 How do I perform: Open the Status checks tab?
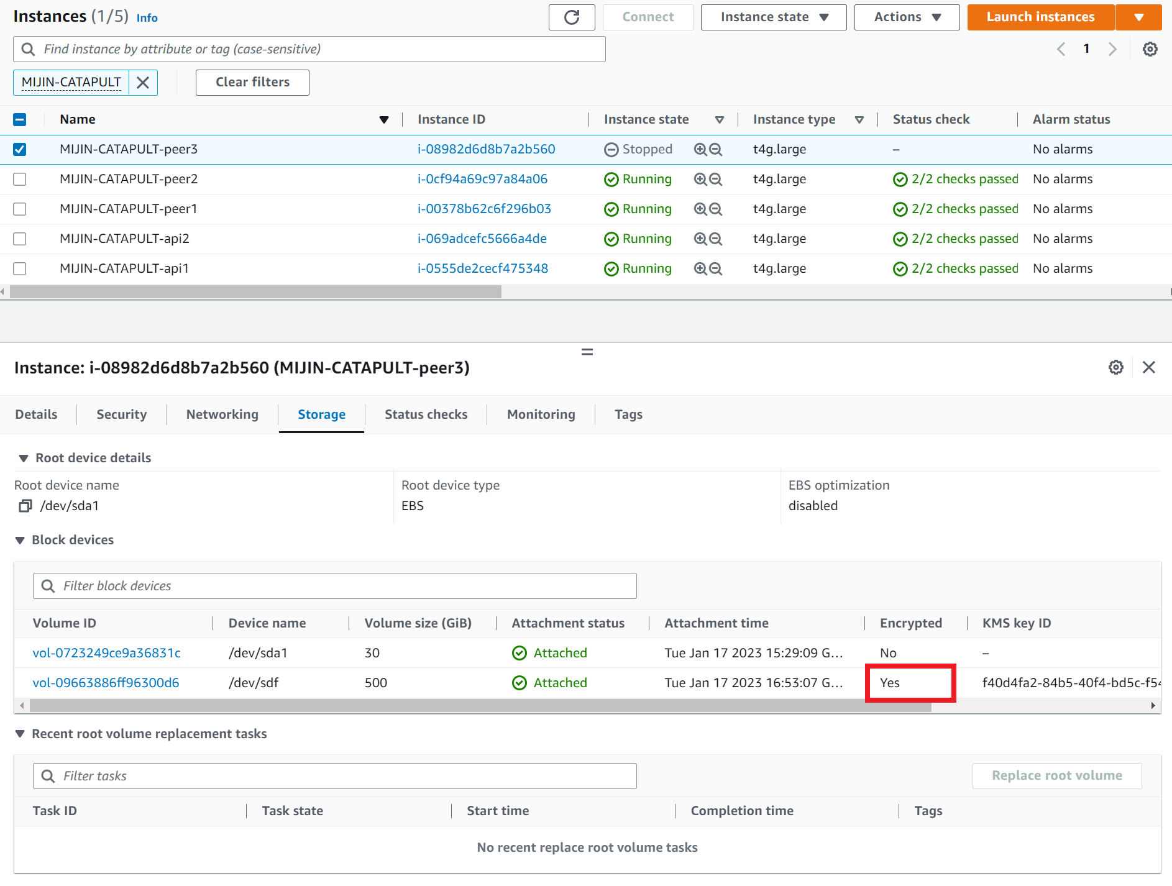click(x=426, y=414)
